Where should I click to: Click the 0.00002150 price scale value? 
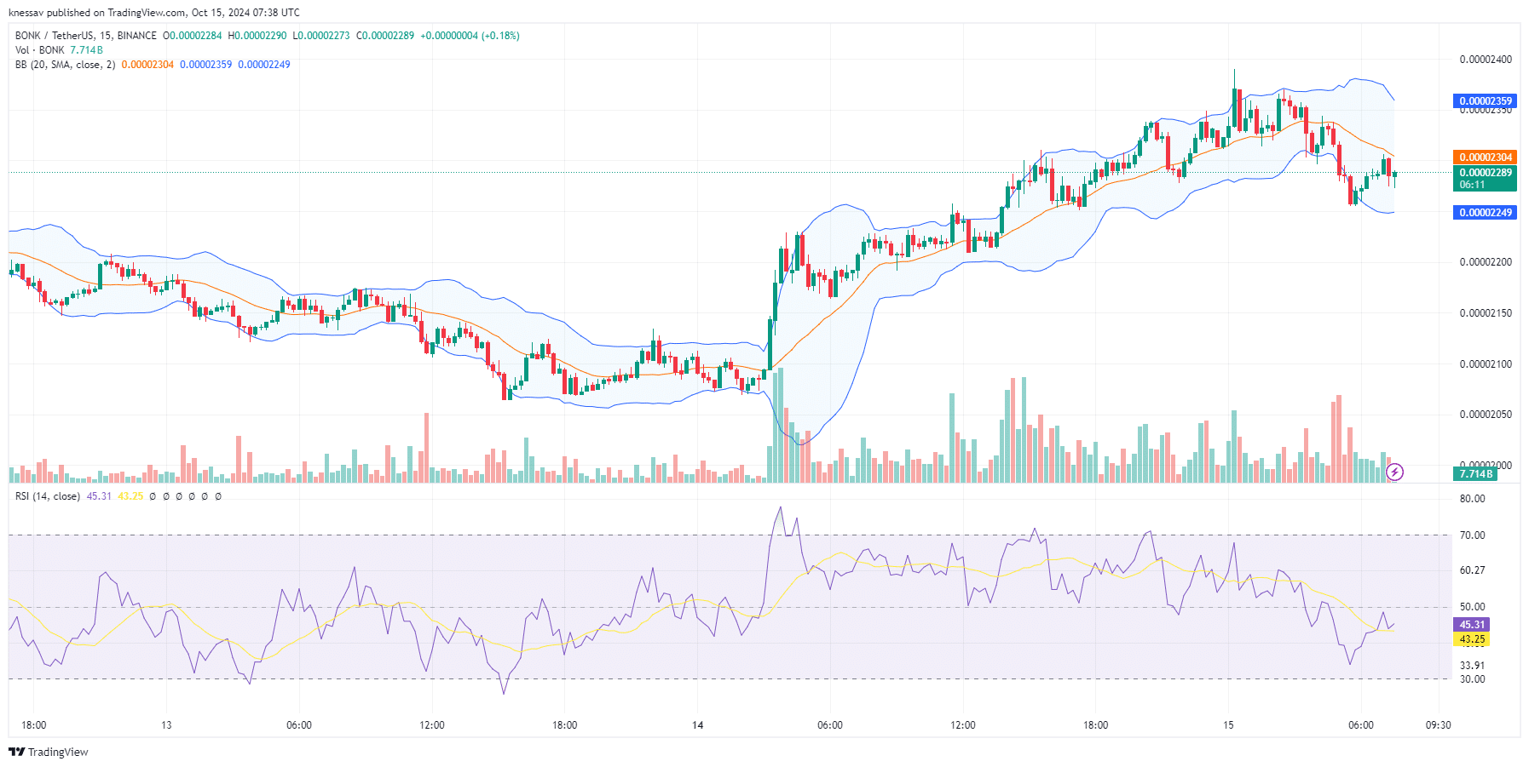[x=1486, y=313]
